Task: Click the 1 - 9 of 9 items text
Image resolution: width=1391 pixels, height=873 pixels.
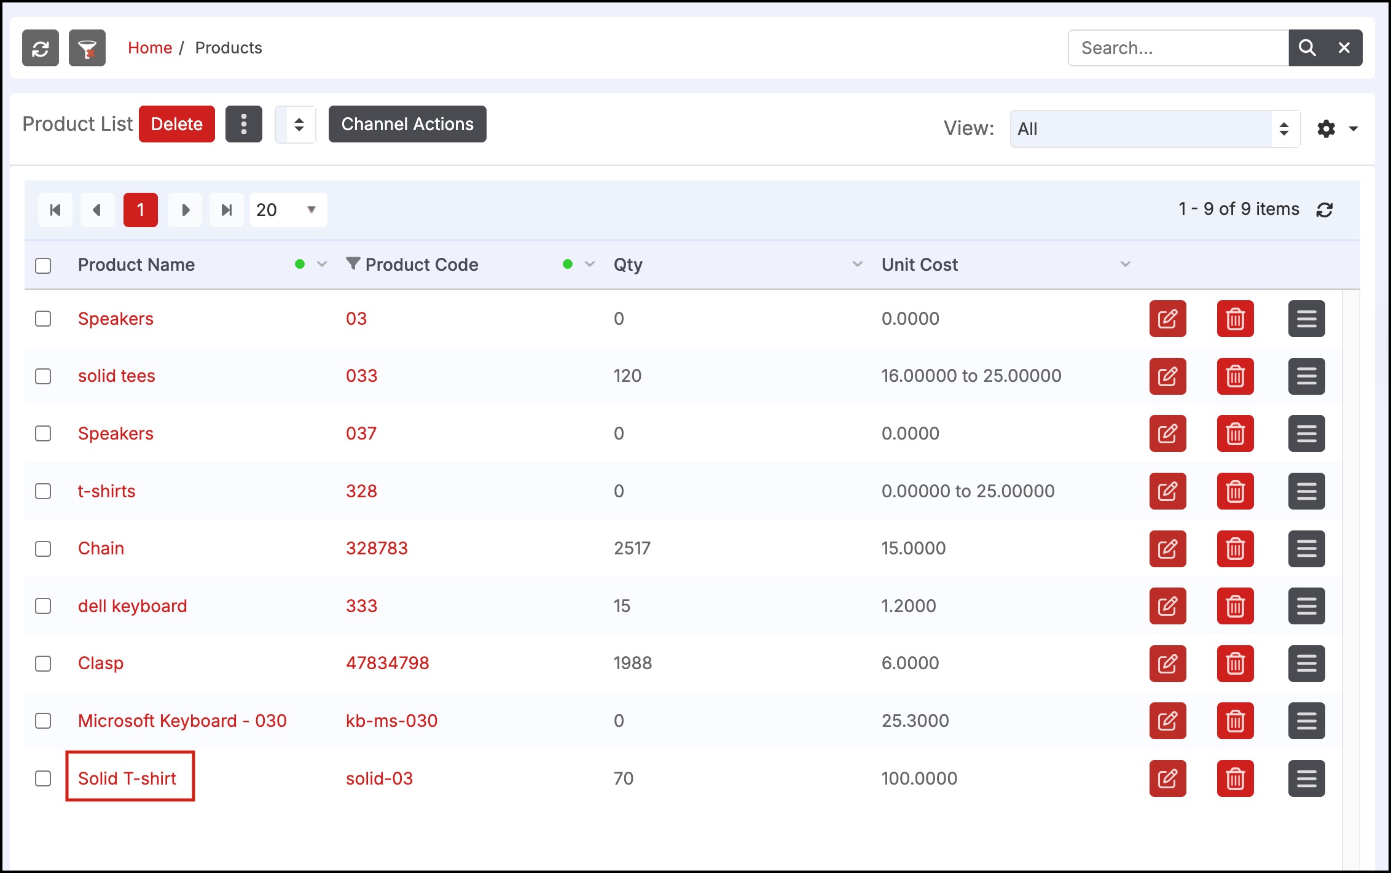Action: pyautogui.click(x=1239, y=209)
